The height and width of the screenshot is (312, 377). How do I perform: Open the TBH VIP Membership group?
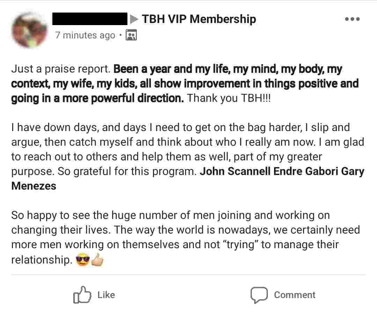click(199, 19)
